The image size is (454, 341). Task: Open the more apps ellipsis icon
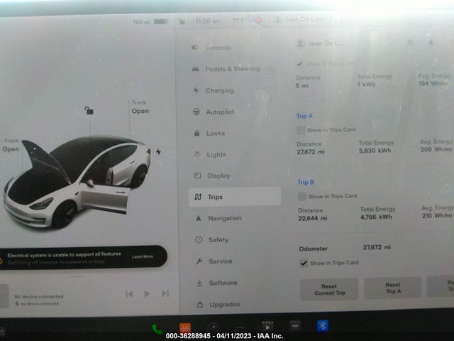click(x=240, y=328)
